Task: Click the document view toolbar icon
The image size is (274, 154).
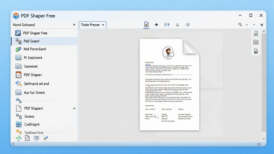Action: (x=146, y=25)
